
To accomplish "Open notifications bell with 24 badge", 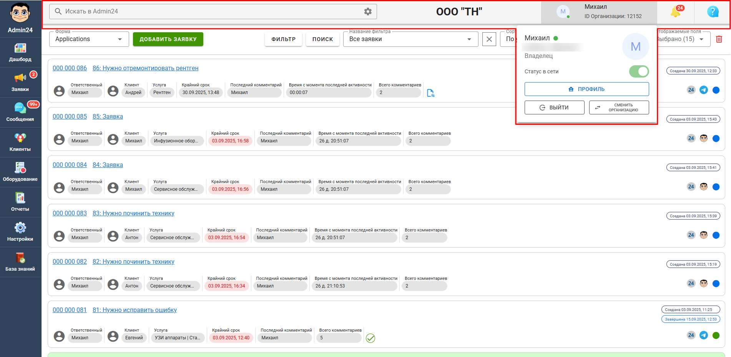I will 676,12.
